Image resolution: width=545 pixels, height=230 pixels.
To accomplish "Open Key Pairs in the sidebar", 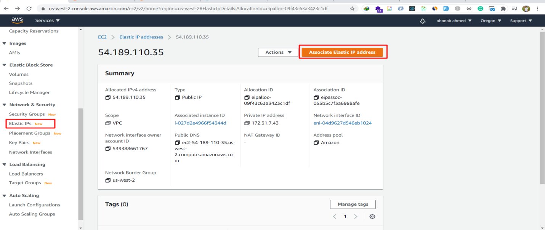I will (x=19, y=143).
